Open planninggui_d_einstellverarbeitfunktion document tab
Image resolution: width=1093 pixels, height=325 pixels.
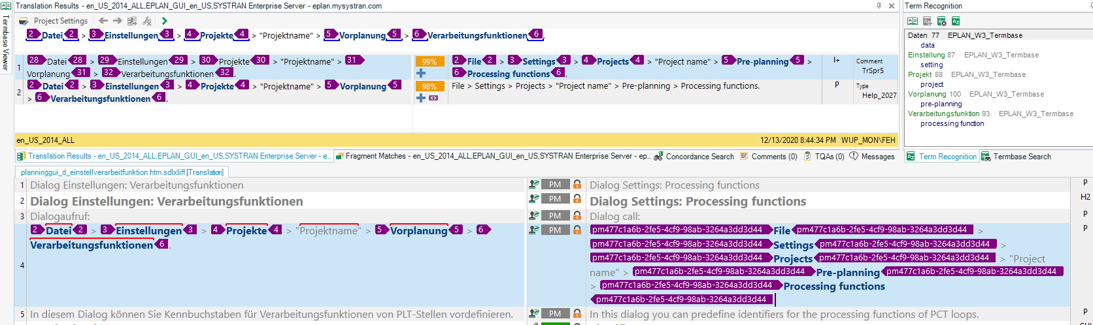122,172
